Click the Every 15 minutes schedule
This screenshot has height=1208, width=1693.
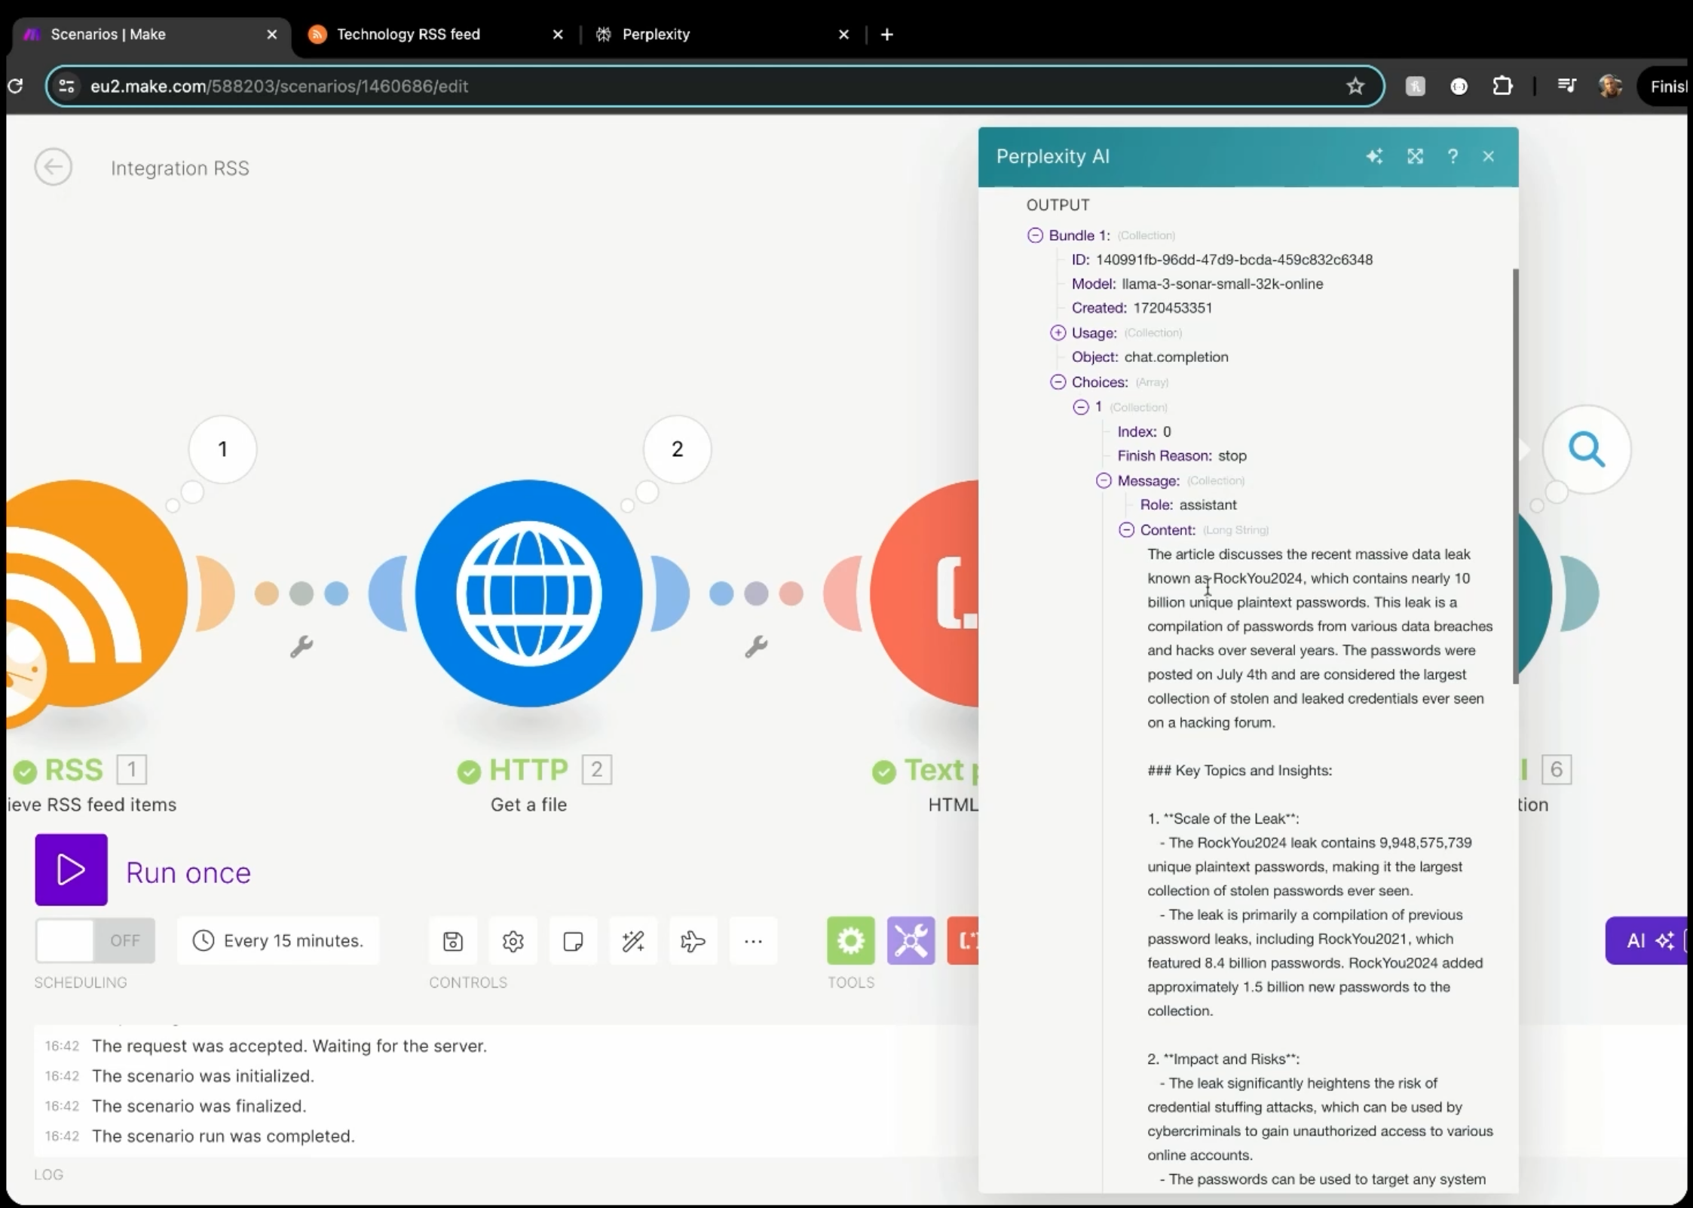tap(279, 940)
